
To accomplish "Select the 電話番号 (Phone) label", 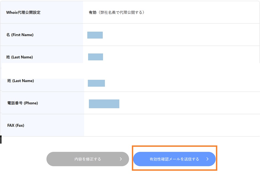I will pos(23,103).
